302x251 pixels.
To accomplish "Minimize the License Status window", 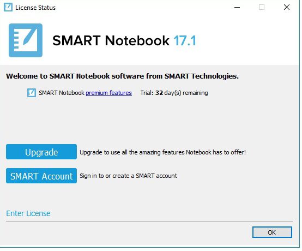I will coord(237,7).
